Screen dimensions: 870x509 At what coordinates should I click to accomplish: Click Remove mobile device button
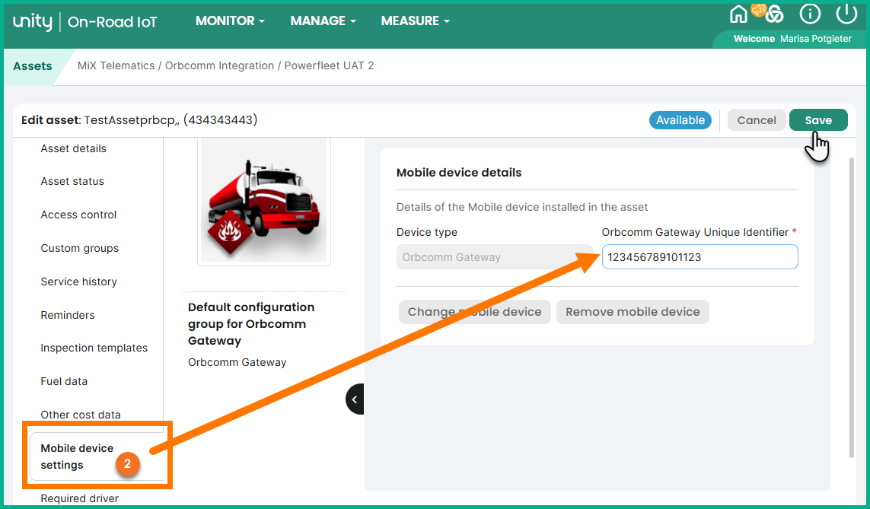633,312
